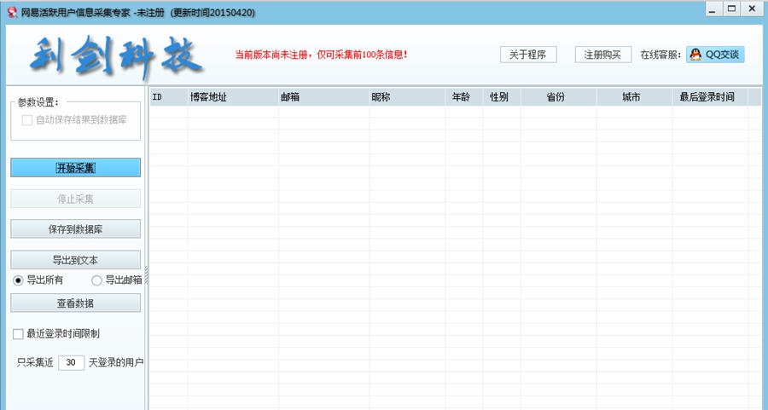
Task: Click the 只采集近 label
Action: [x=35, y=362]
